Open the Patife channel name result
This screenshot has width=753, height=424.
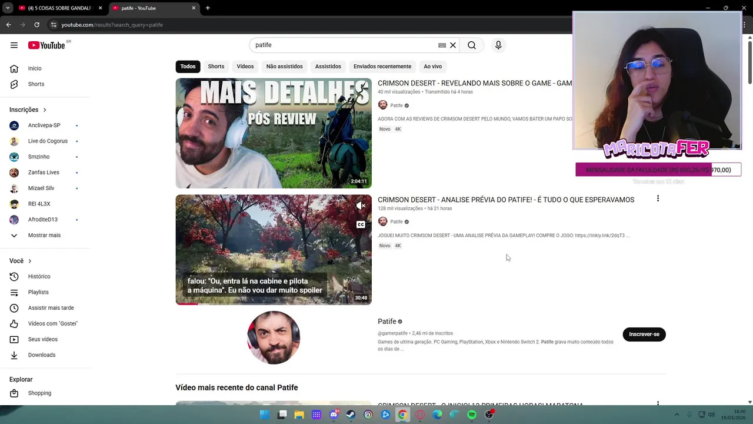pos(387,322)
